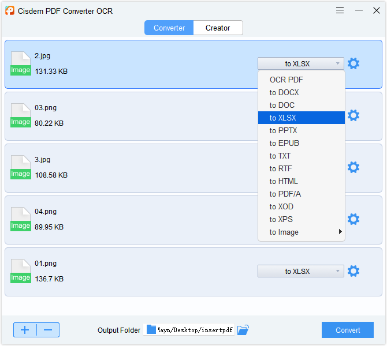Screen dimensions: 387x346
Task: Open format dropdown for 01.png
Action: click(x=300, y=271)
